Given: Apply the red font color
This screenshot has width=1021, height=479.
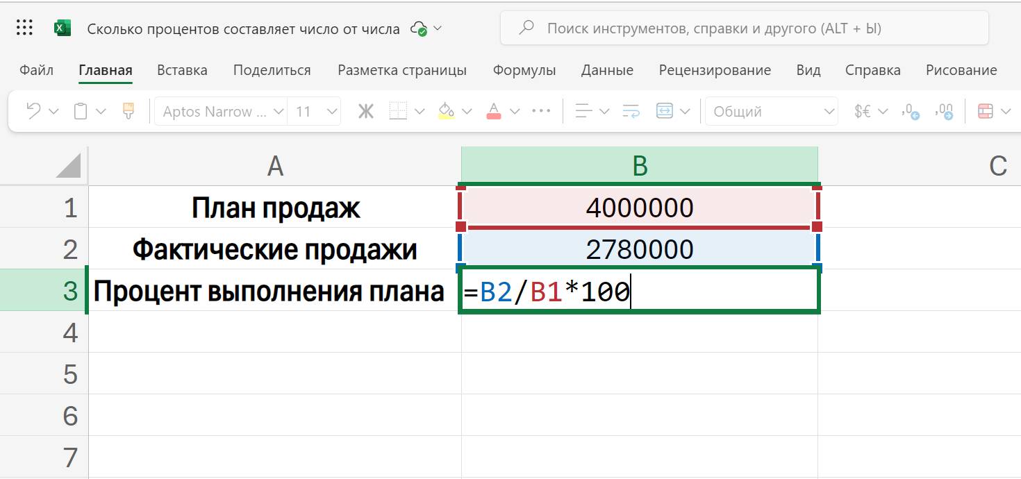Looking at the screenshot, I should [x=494, y=111].
